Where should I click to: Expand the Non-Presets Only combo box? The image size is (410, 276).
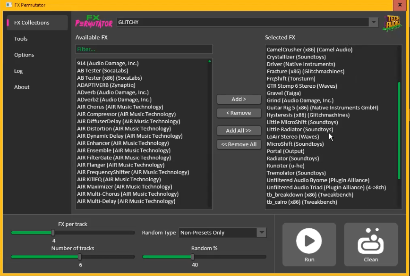(261, 232)
